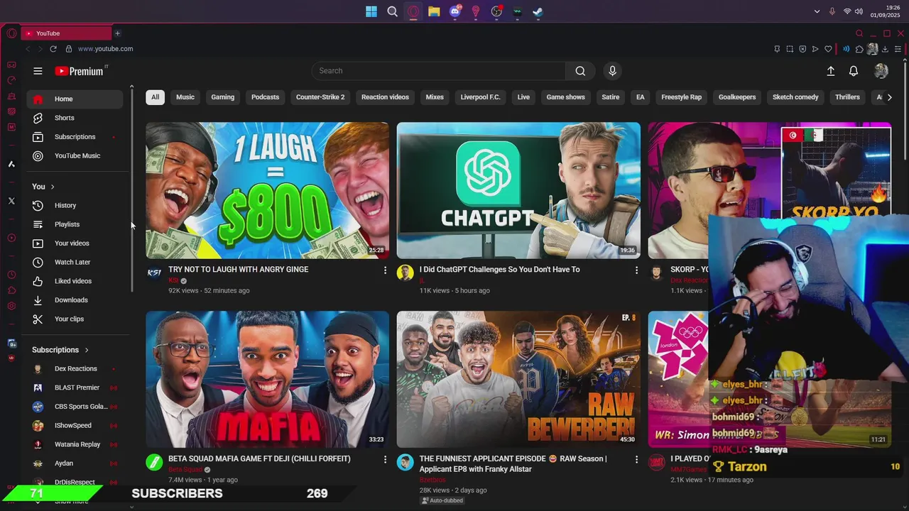Select the Liverpool F.C. filter chip

[x=480, y=97]
